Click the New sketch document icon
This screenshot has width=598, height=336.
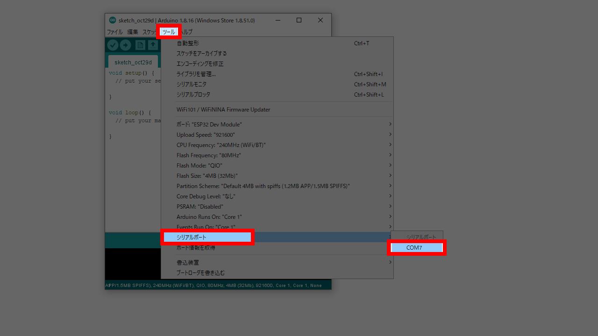click(x=140, y=45)
